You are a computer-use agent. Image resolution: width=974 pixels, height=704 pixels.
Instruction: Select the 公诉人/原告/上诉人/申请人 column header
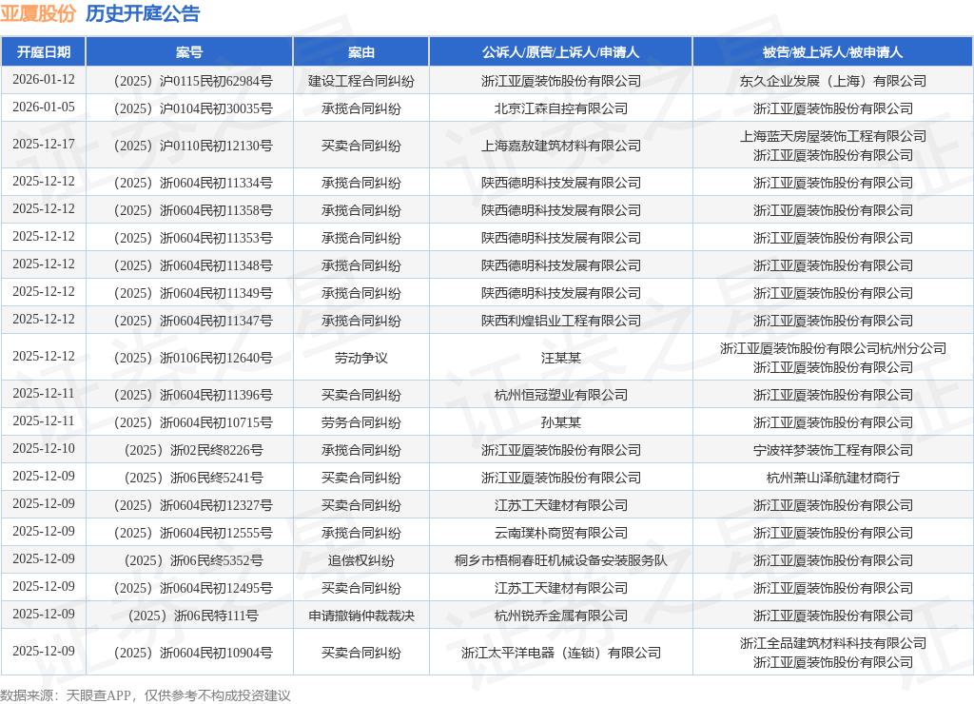[560, 52]
